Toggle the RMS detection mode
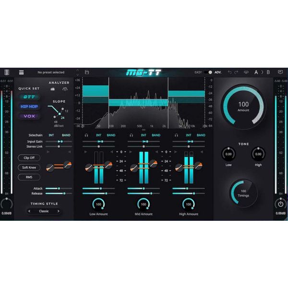 pos(29,177)
